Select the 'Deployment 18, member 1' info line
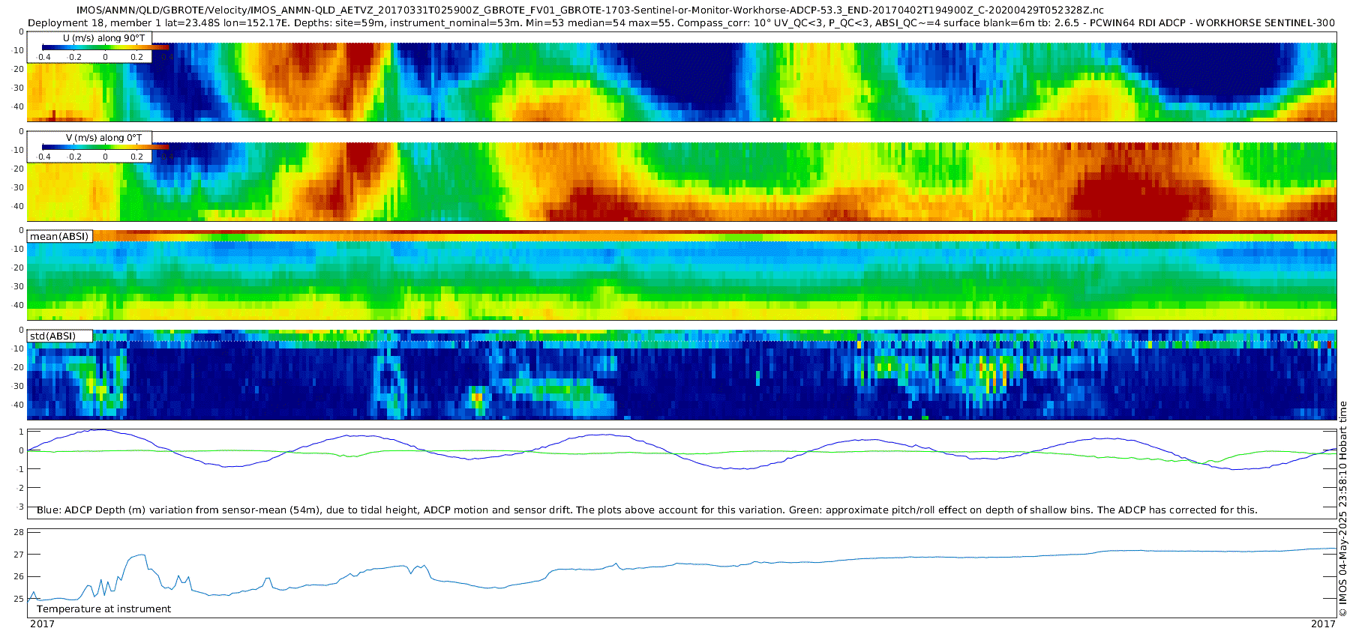1350x637 pixels. point(681,22)
